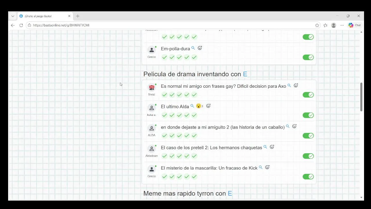Click Sivaz's player avatar
The width and height of the screenshot is (371, 209).
tap(152, 87)
